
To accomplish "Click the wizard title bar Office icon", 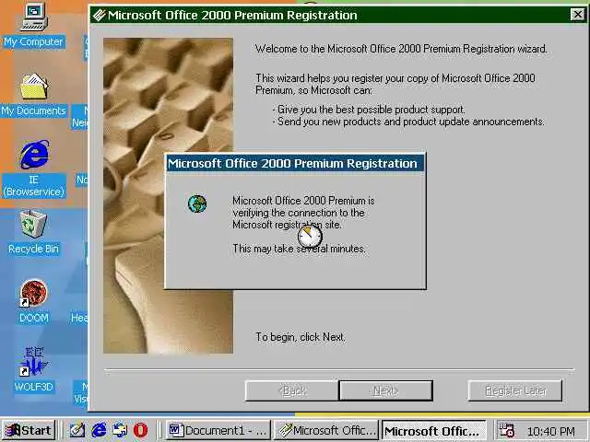I will [x=99, y=15].
